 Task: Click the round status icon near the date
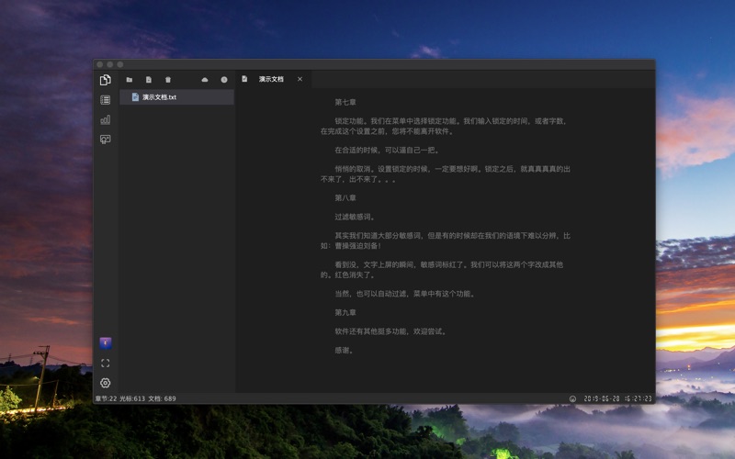click(572, 398)
